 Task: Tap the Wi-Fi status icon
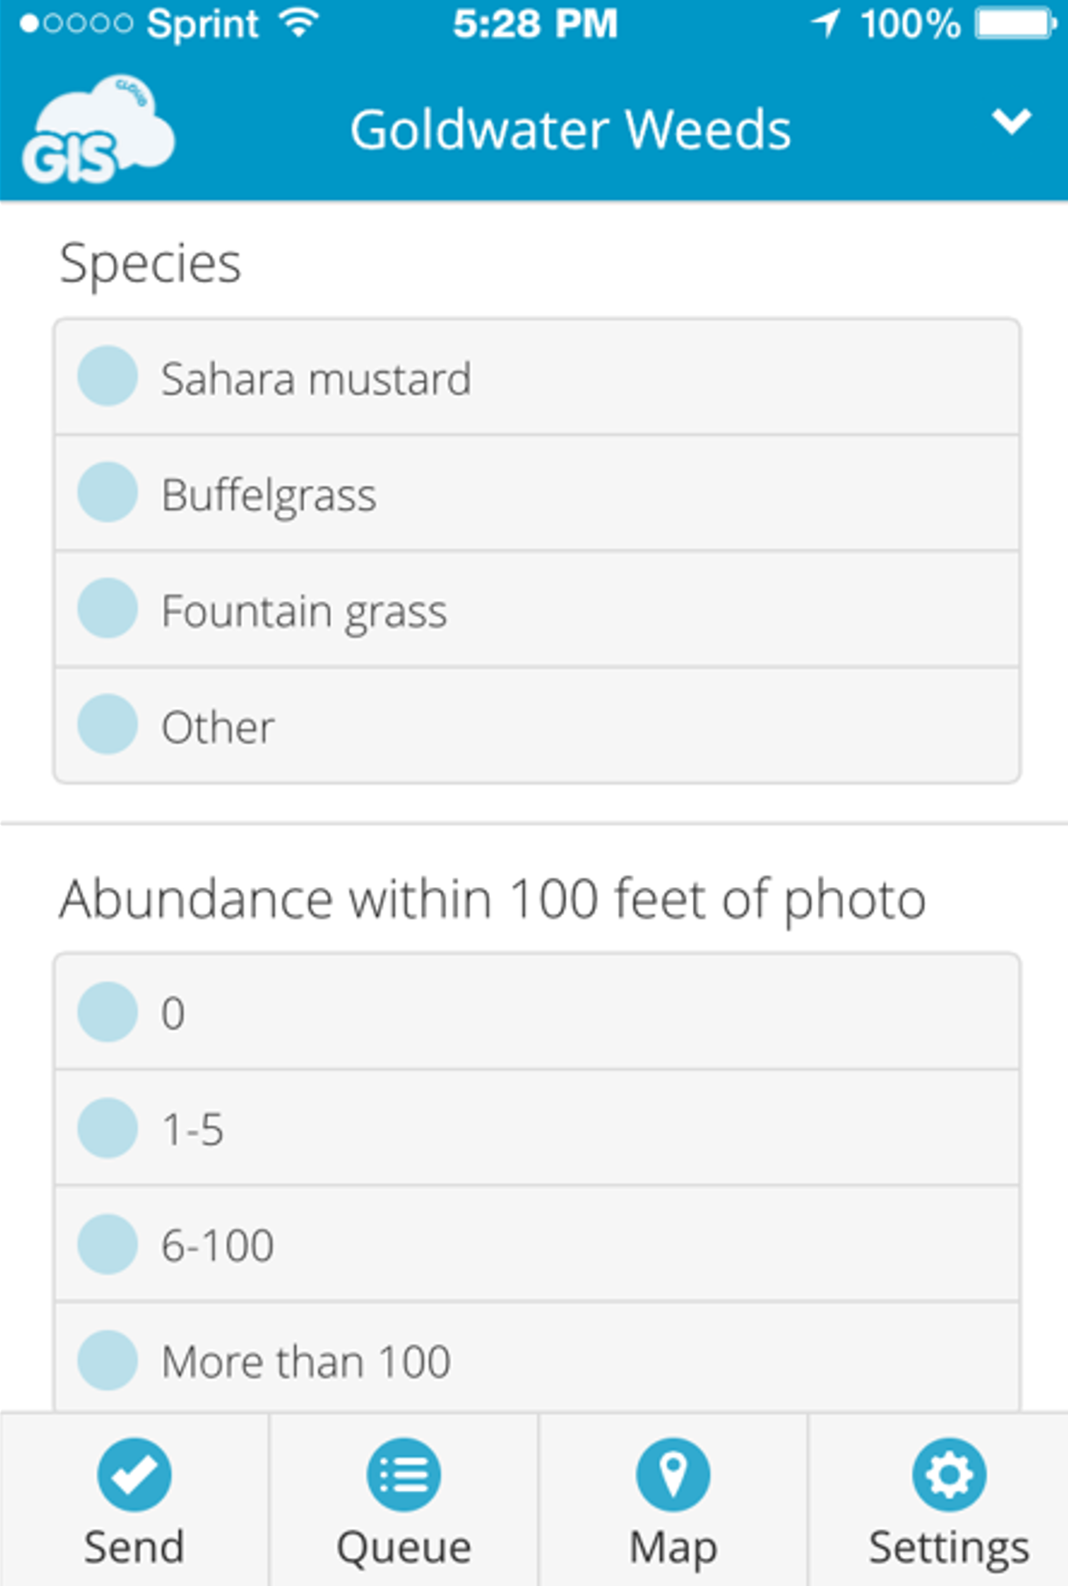(x=299, y=24)
